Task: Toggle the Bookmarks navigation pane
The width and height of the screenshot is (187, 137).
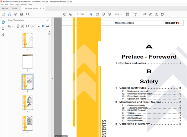Action: pos(3,28)
